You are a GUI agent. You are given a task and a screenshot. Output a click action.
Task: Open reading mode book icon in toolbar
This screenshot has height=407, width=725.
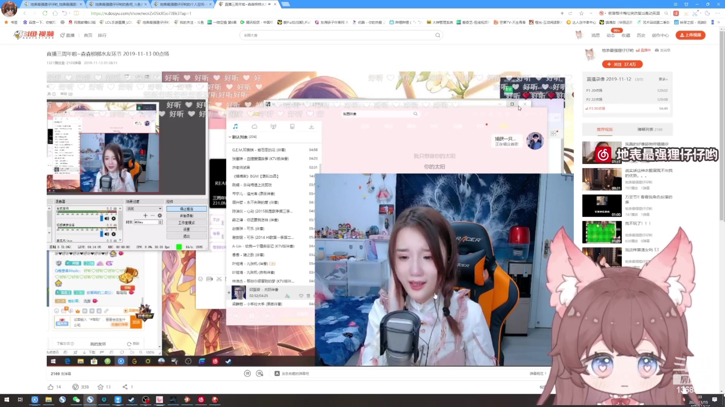76,13
